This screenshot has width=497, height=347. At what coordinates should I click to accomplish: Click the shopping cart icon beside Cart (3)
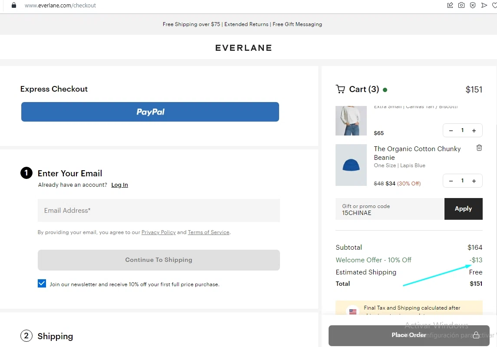tap(340, 89)
